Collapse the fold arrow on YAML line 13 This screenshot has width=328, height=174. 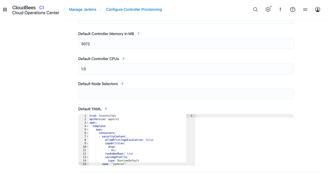[x=87, y=157]
